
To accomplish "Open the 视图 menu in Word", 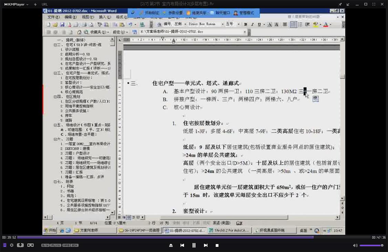I will [88, 17].
